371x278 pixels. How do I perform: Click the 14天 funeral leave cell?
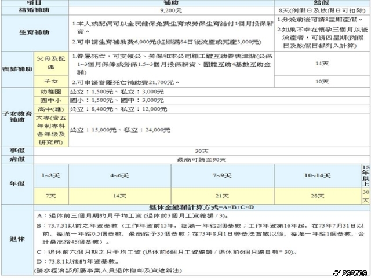pos(322,63)
